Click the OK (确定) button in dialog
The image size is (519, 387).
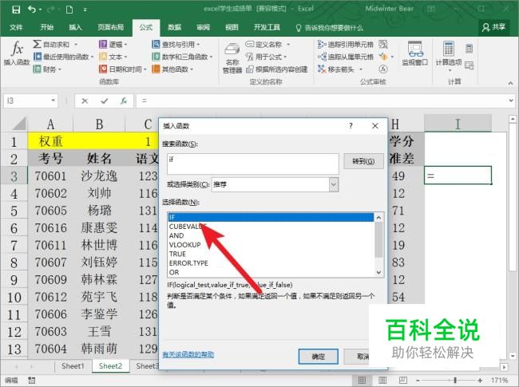318,356
